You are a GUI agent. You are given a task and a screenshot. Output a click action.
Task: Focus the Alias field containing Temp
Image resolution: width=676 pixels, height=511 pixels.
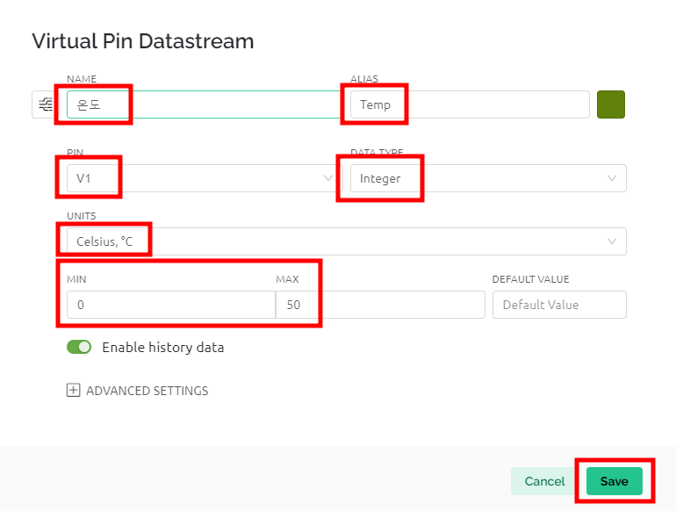pos(470,104)
